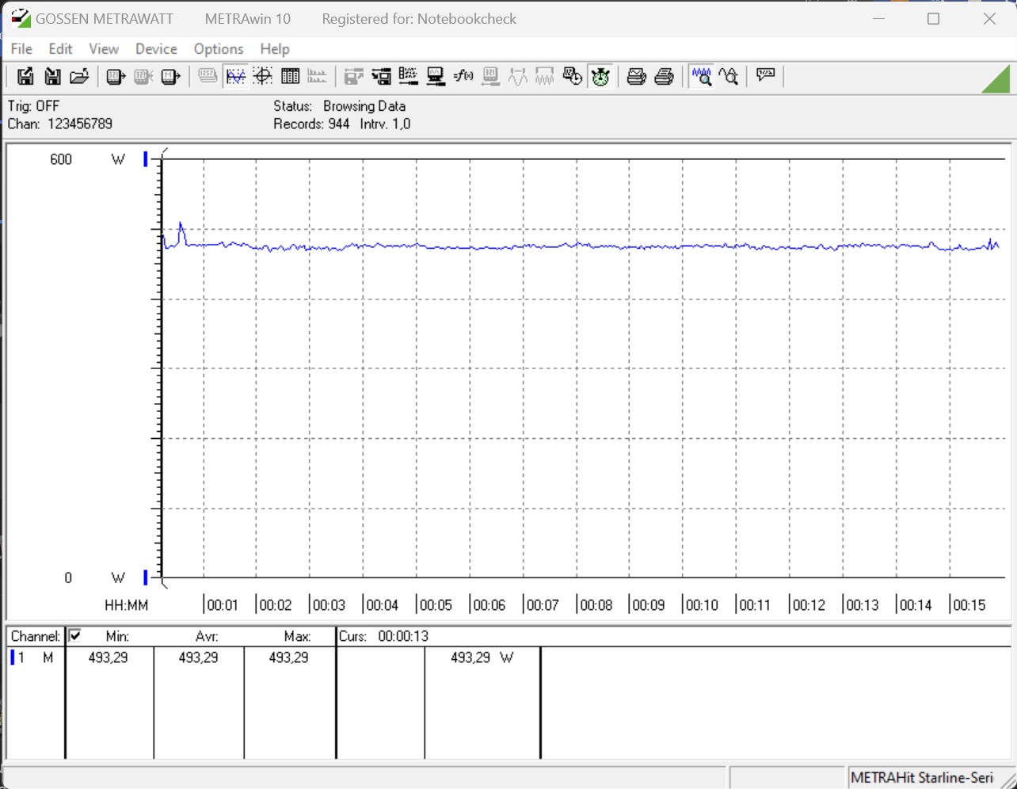Open the f(x) math function tool
Viewport: 1017px width, 789px height.
(x=463, y=77)
